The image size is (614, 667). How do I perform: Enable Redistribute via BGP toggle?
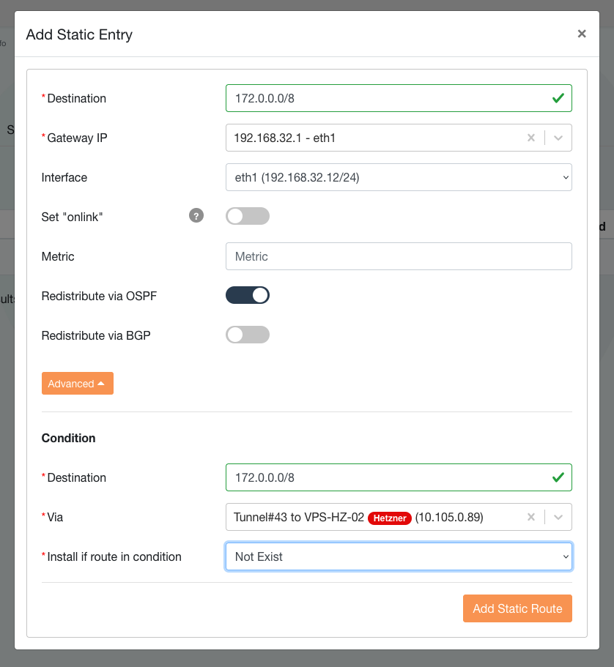click(x=248, y=335)
